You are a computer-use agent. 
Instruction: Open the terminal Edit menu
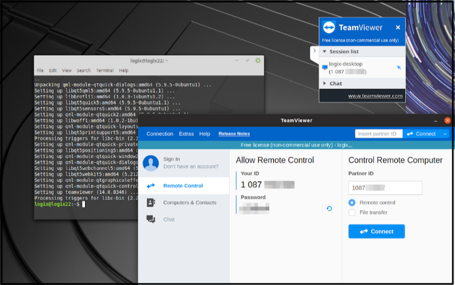53,70
